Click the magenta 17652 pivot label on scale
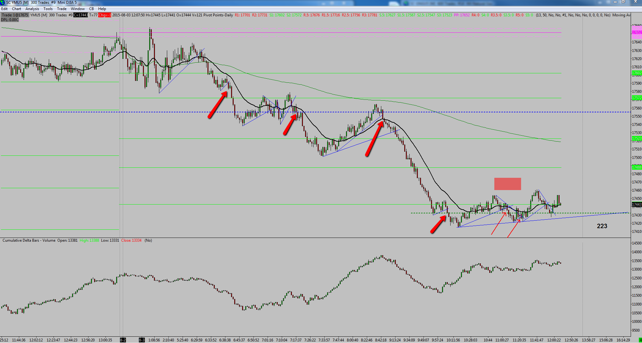This screenshot has width=642, height=343. click(637, 32)
